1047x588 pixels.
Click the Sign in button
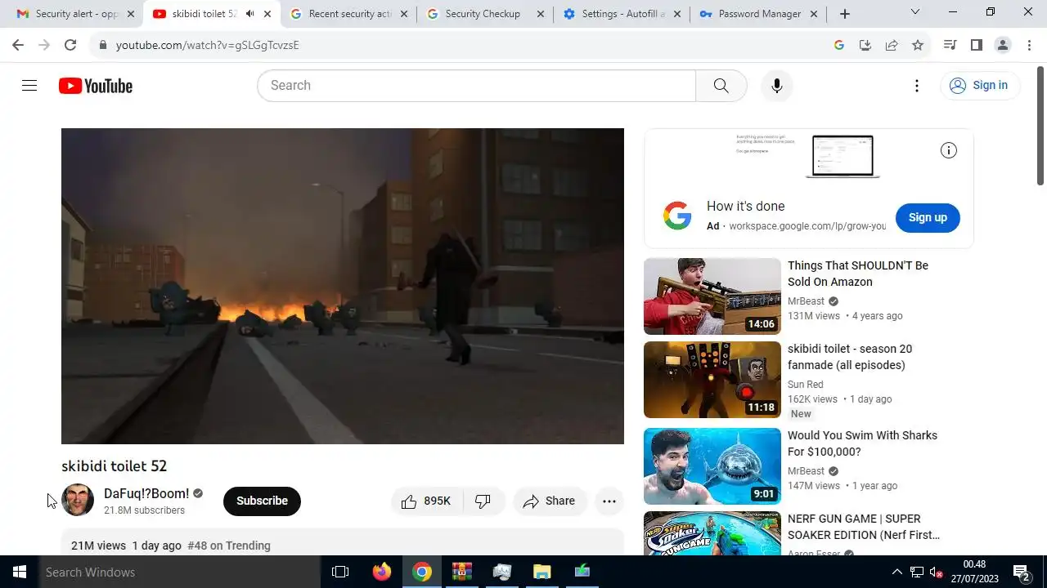click(980, 86)
